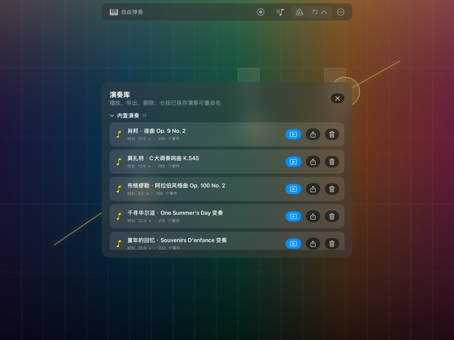Expand the tempo 72 chevron
Image resolution: width=454 pixels, height=340 pixels.
point(324,12)
